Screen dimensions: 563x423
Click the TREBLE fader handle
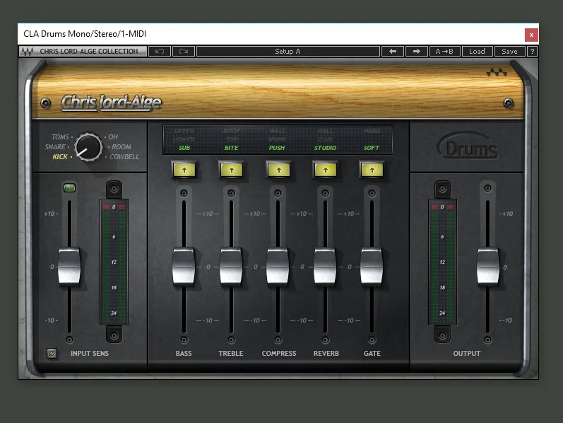tap(231, 267)
